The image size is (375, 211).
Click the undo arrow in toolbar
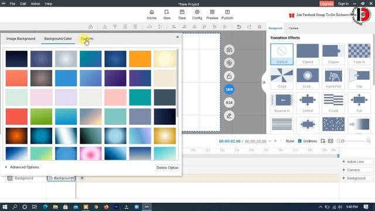pyautogui.click(x=238, y=27)
